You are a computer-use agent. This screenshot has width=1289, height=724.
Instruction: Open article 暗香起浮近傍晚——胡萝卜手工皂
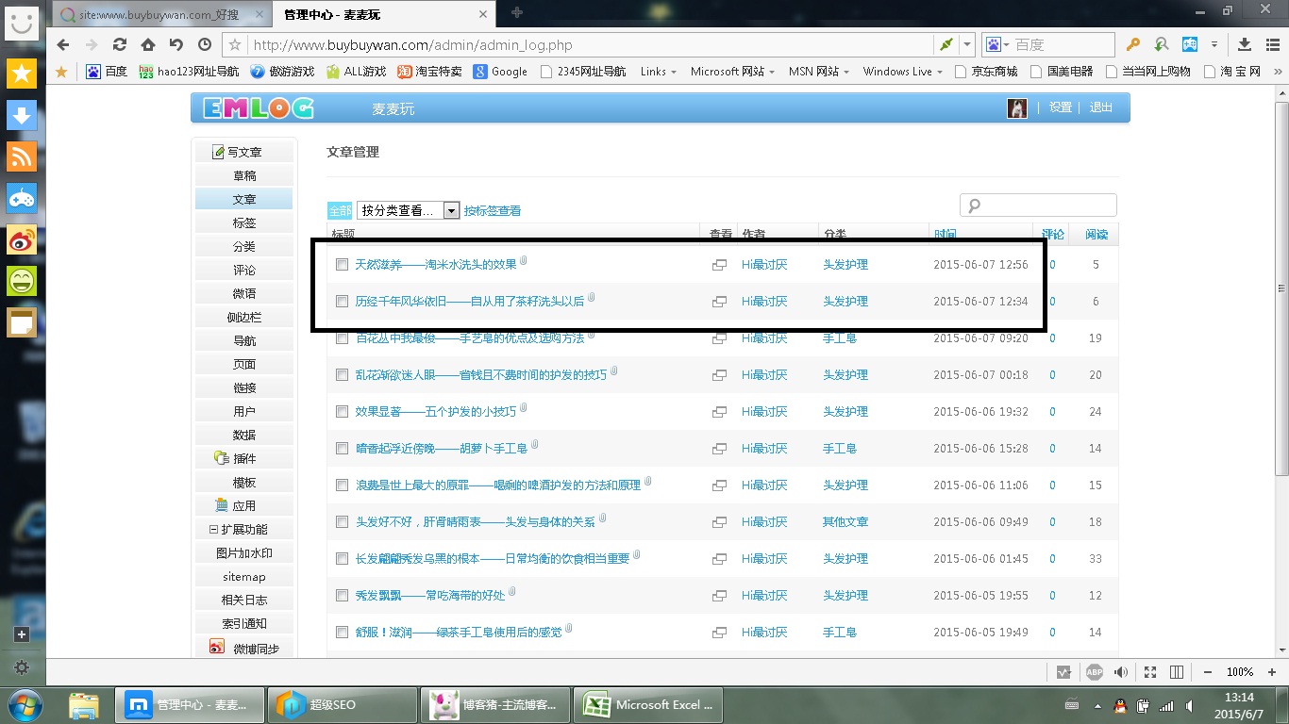(x=441, y=449)
